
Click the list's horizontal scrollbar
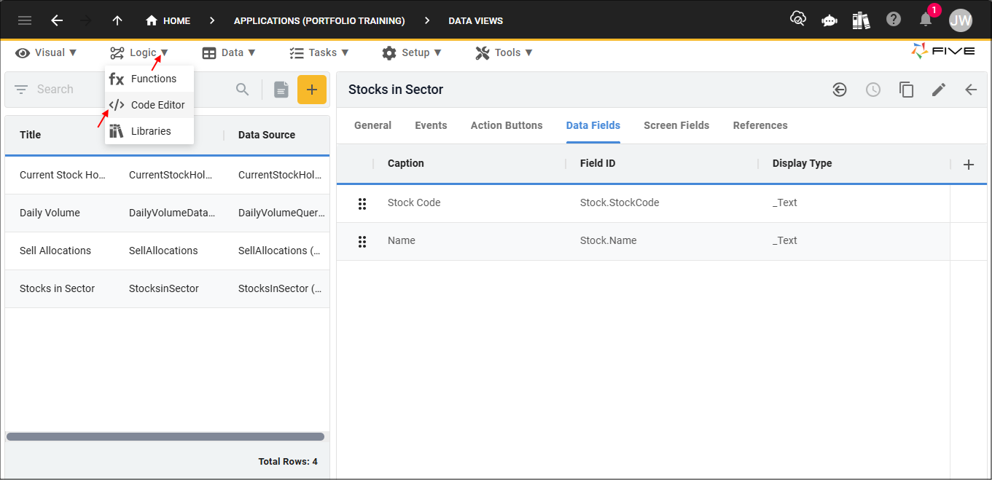pyautogui.click(x=165, y=437)
